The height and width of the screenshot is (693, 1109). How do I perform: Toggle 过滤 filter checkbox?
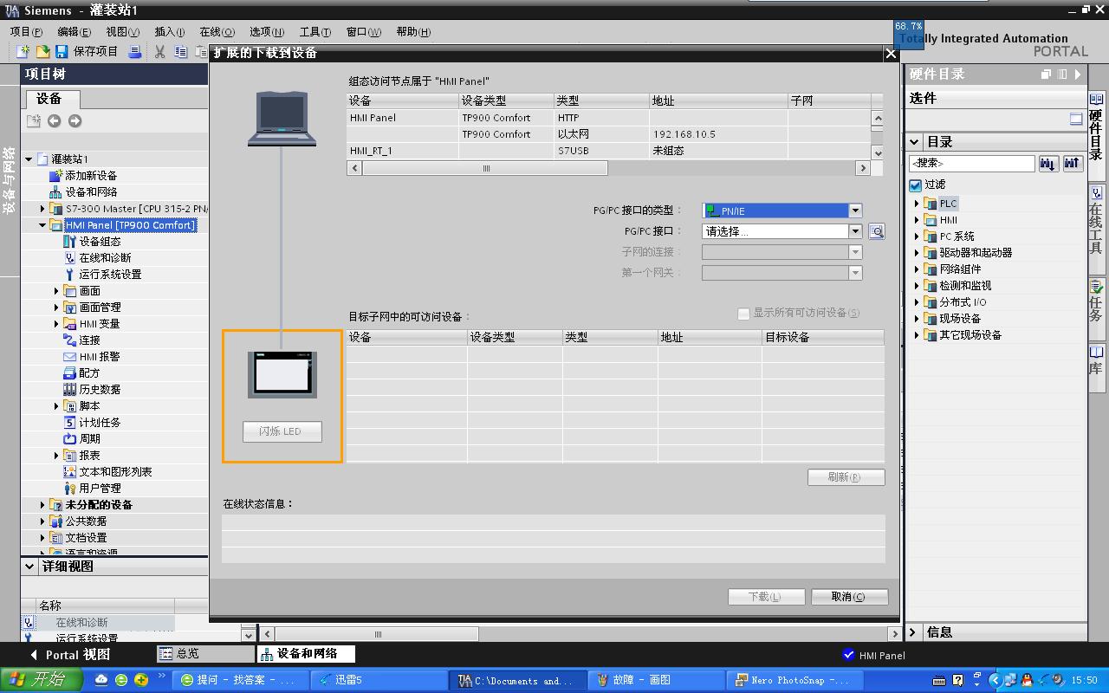click(x=915, y=185)
